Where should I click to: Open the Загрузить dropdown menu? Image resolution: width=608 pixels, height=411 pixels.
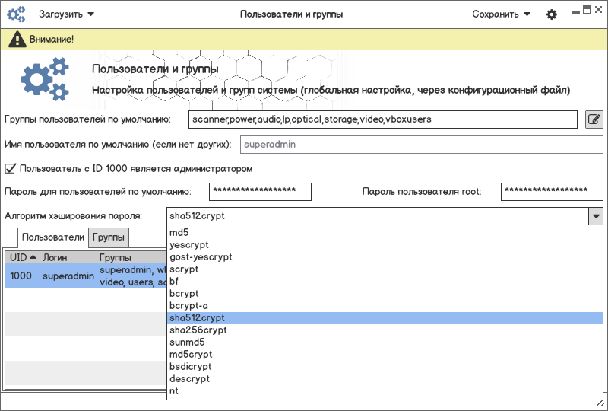point(67,14)
